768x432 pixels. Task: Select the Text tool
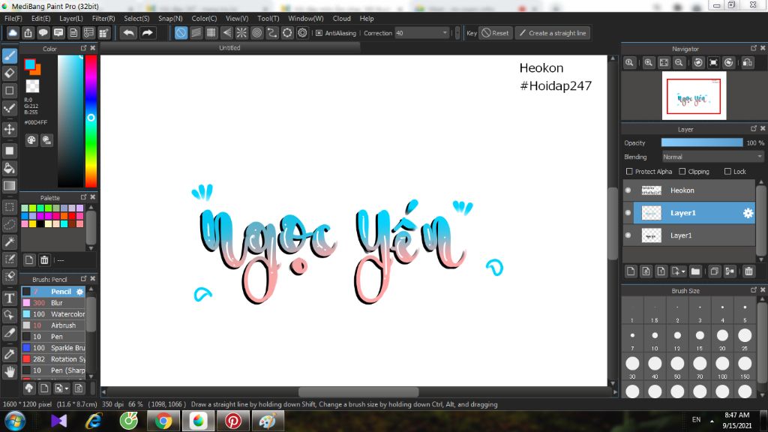tap(10, 298)
